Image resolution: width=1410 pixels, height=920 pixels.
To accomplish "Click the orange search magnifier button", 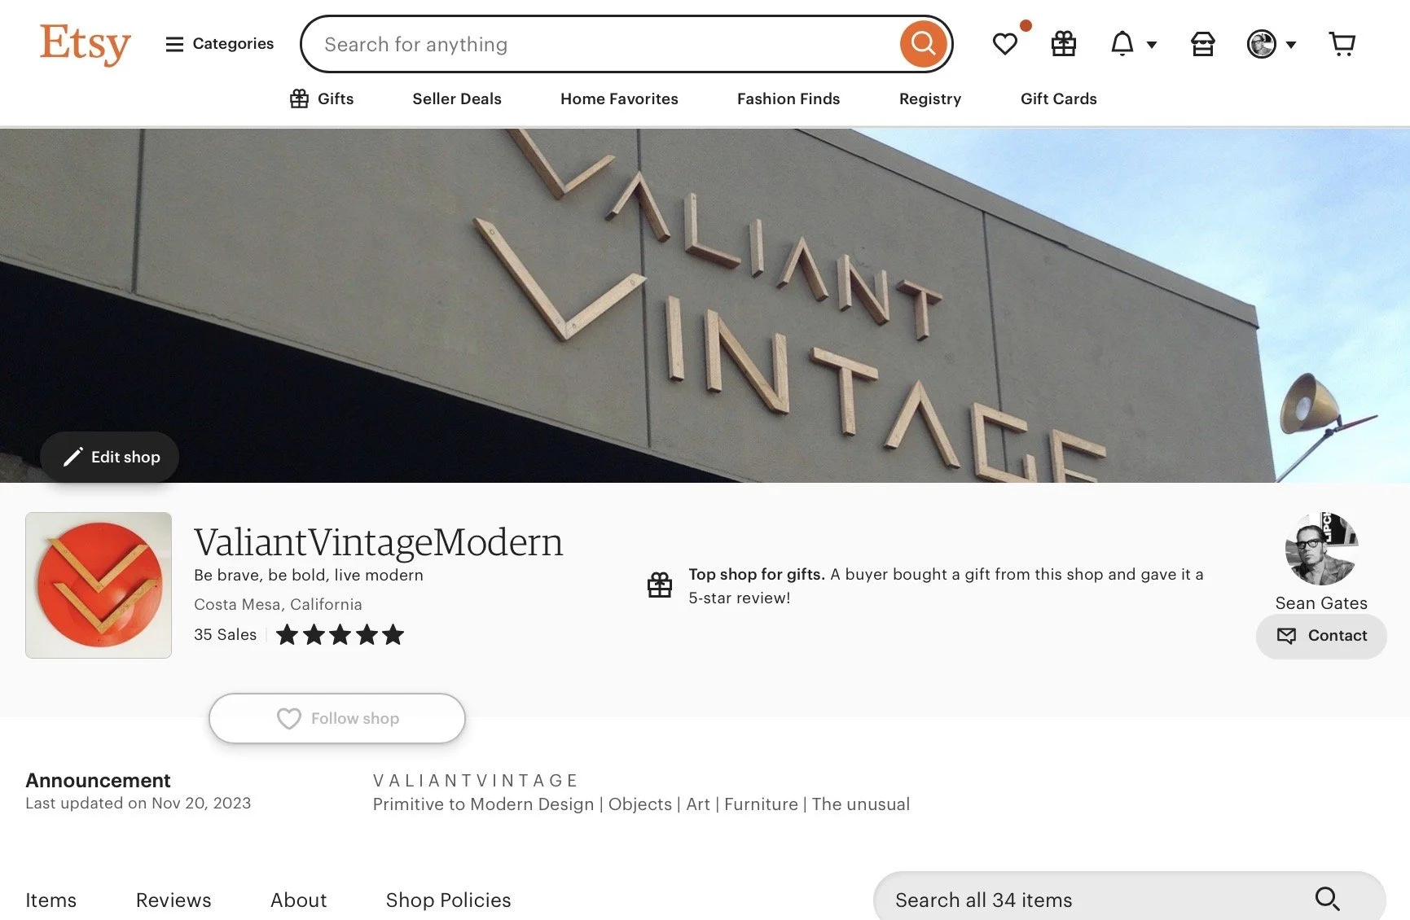I will (x=923, y=44).
